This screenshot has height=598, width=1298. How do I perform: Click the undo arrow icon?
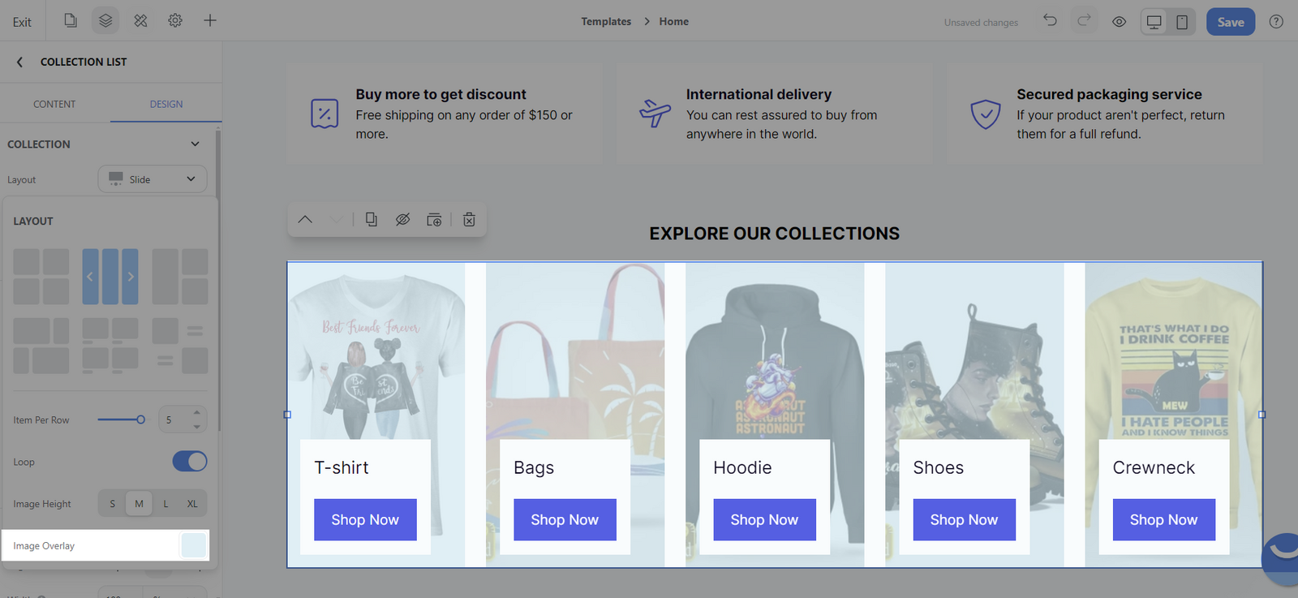click(x=1050, y=21)
